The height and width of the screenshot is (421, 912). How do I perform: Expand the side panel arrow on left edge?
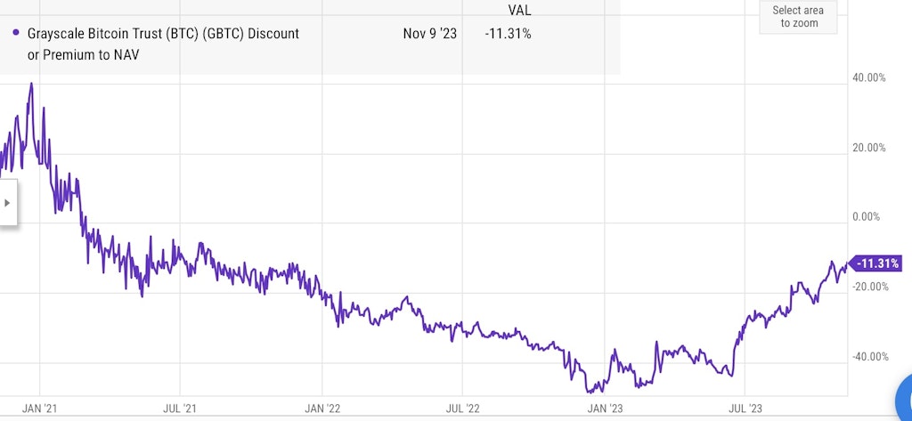[8, 203]
